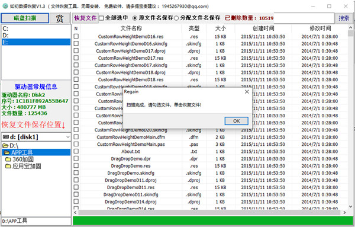Image resolution: width=355 pixels, height=227 pixels.
Task: Click the DragDropDemoD11.dproj file name
Action: coord(131,180)
